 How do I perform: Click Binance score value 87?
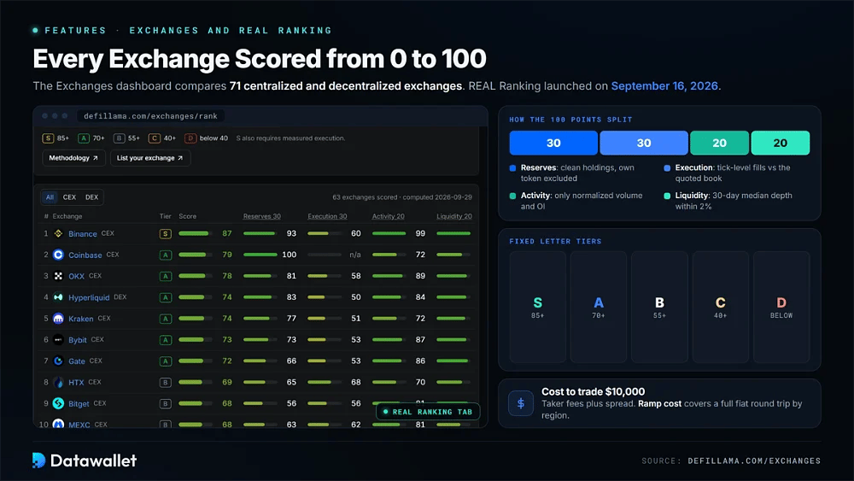point(227,234)
